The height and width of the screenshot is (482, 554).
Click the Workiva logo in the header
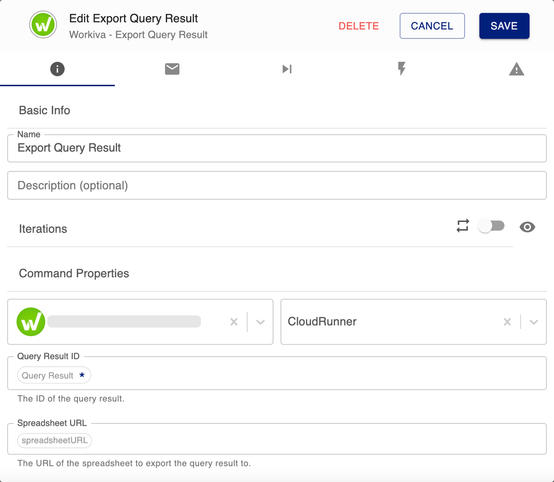43,25
